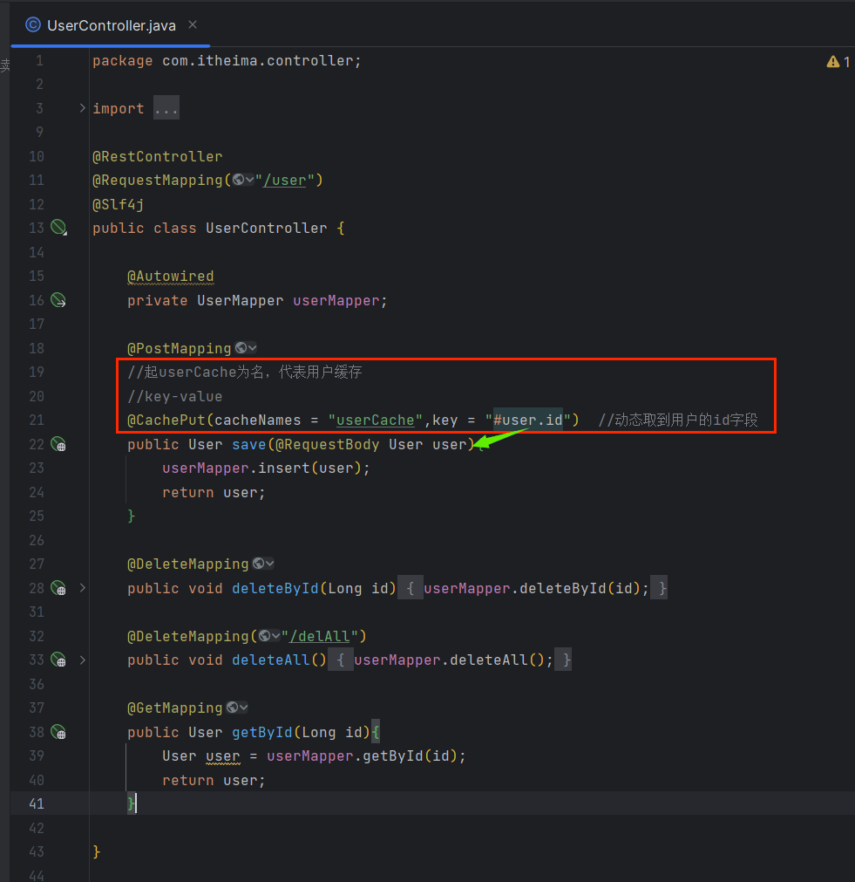Click the @RequestBody annotation in save parameters
The image size is (855, 882).
(327, 444)
